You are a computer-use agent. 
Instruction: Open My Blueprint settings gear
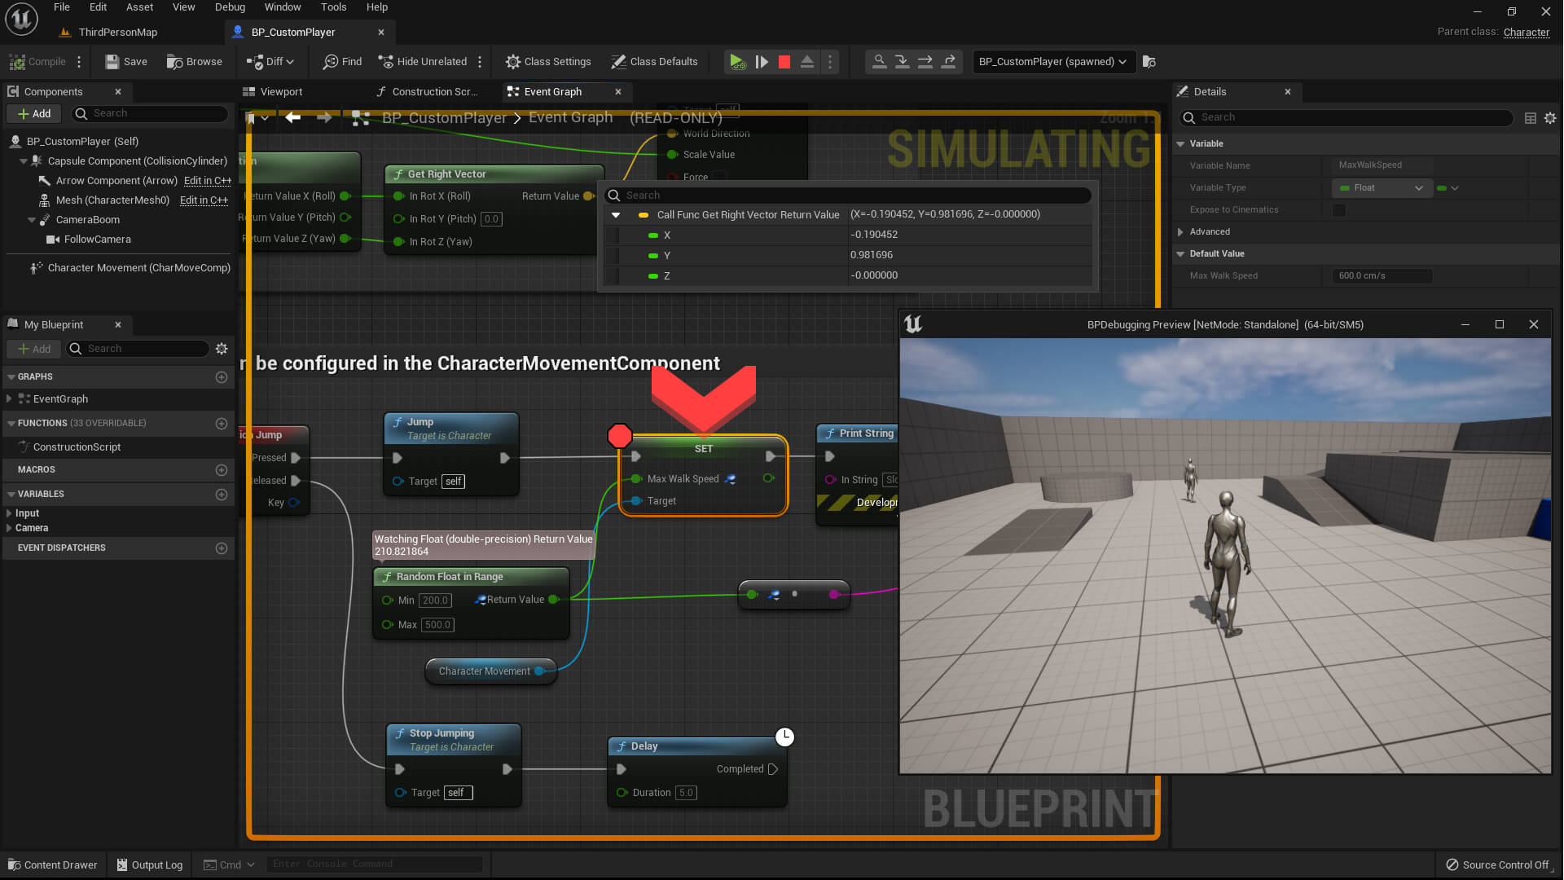pos(222,349)
